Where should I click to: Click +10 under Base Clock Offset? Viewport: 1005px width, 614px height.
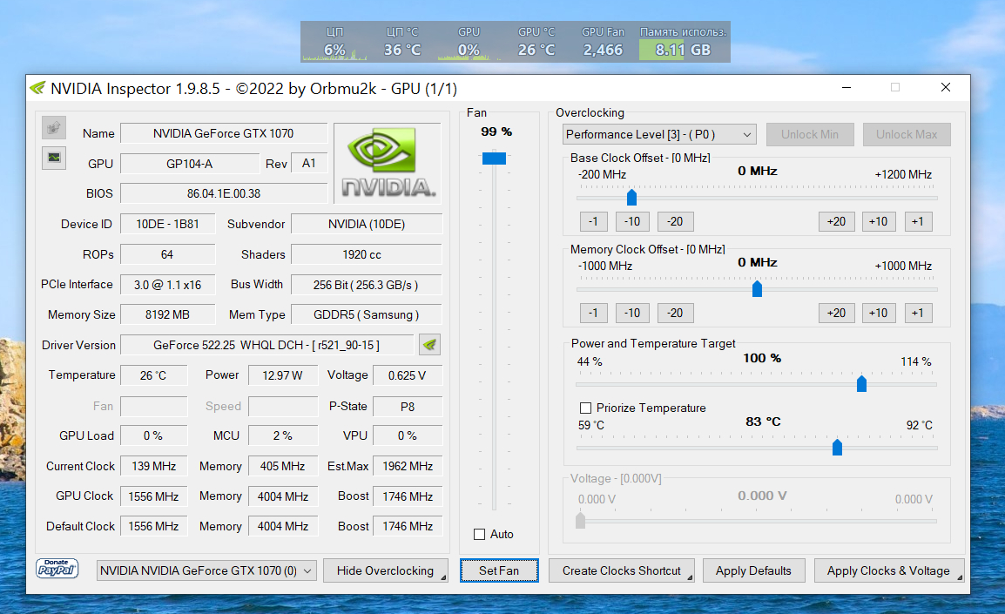[879, 222]
